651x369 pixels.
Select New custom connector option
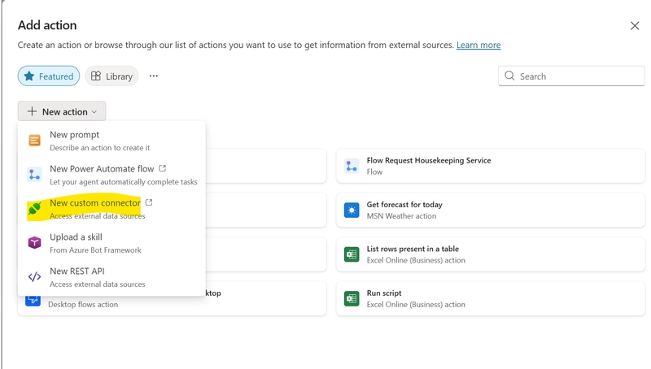[111, 209]
